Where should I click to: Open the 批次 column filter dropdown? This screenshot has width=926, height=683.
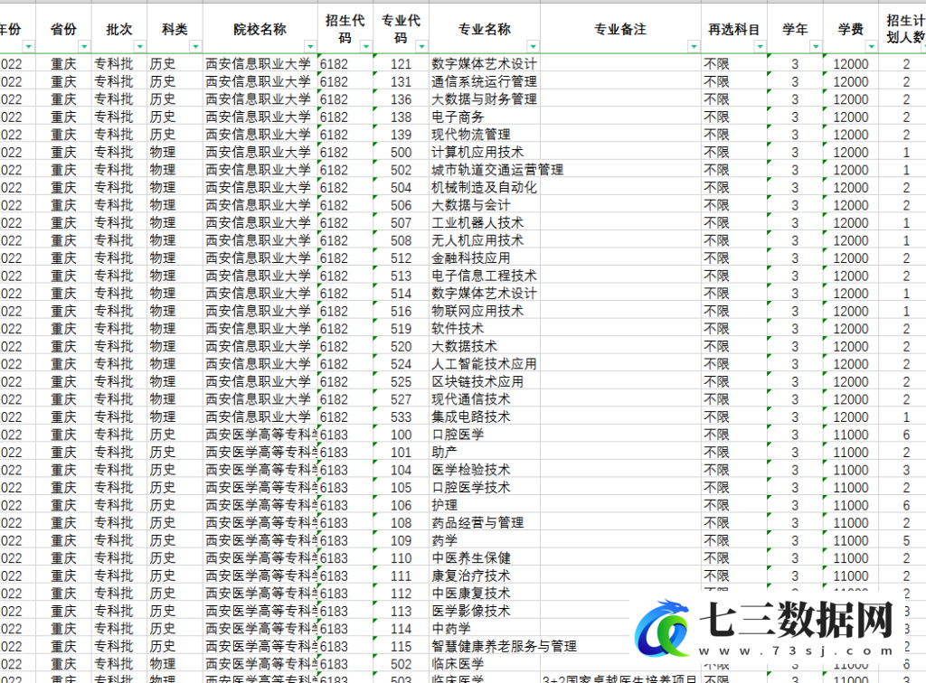[140, 47]
